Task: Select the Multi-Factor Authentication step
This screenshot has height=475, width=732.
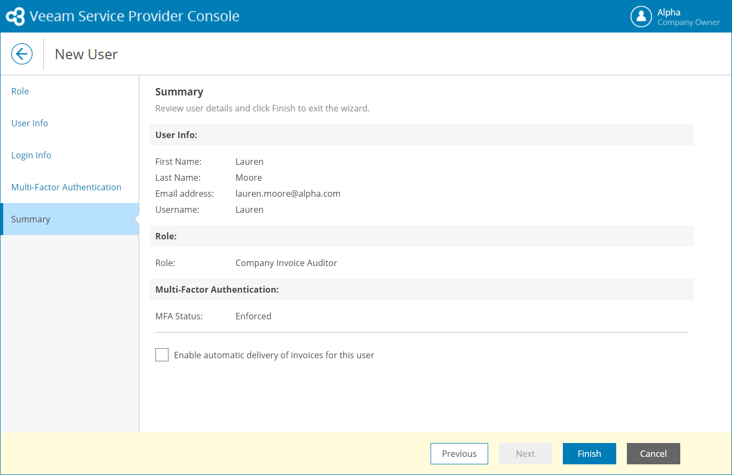Action: click(69, 187)
